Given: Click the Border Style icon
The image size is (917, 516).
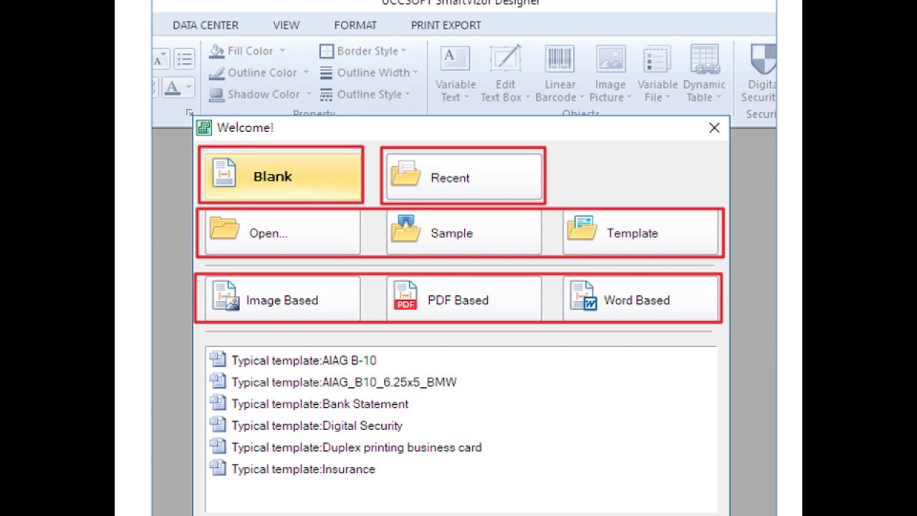Looking at the screenshot, I should [327, 51].
